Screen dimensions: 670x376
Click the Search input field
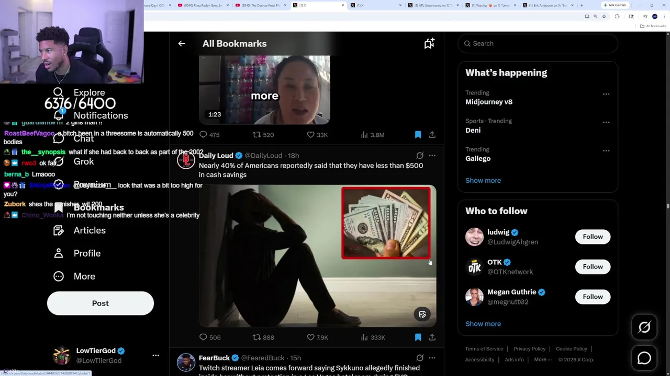click(538, 43)
